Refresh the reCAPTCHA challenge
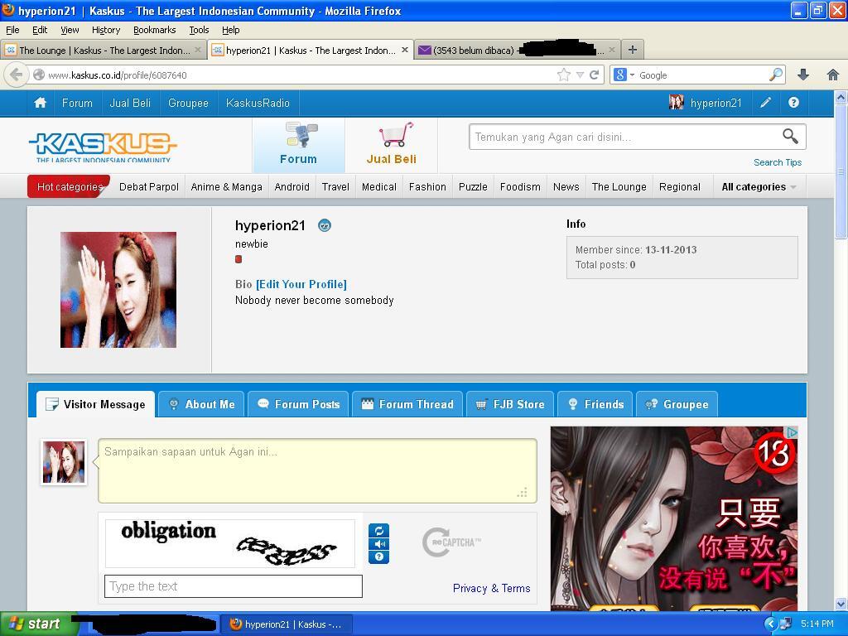Image resolution: width=848 pixels, height=636 pixels. [379, 531]
